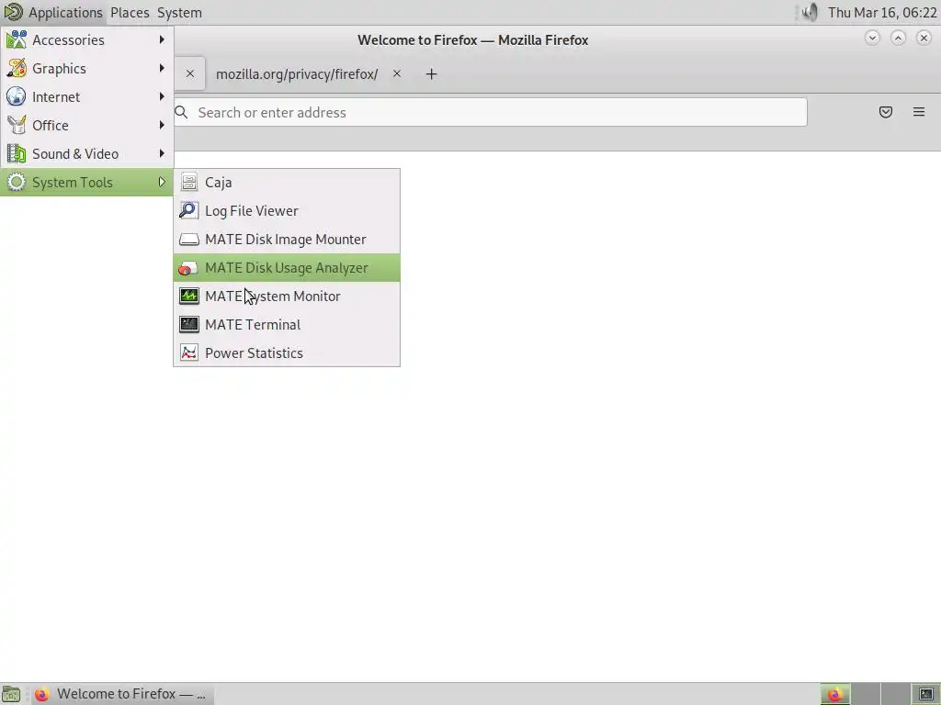
Task: Select the System Tools menu label
Action: 72,183
